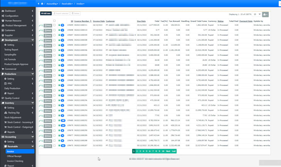
Task: Click the Human Resource people icon in the sidebar
Action: (3, 21)
